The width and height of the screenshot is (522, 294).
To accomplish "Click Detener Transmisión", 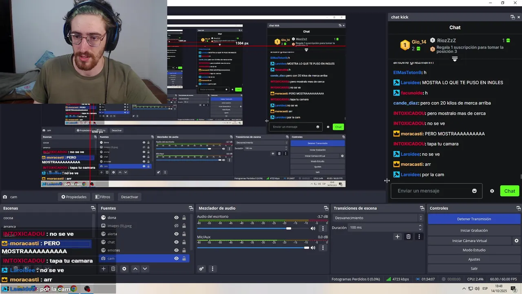I will tap(474, 219).
